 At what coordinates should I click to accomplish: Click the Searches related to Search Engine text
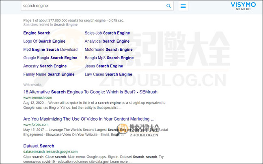tap(50, 25)
